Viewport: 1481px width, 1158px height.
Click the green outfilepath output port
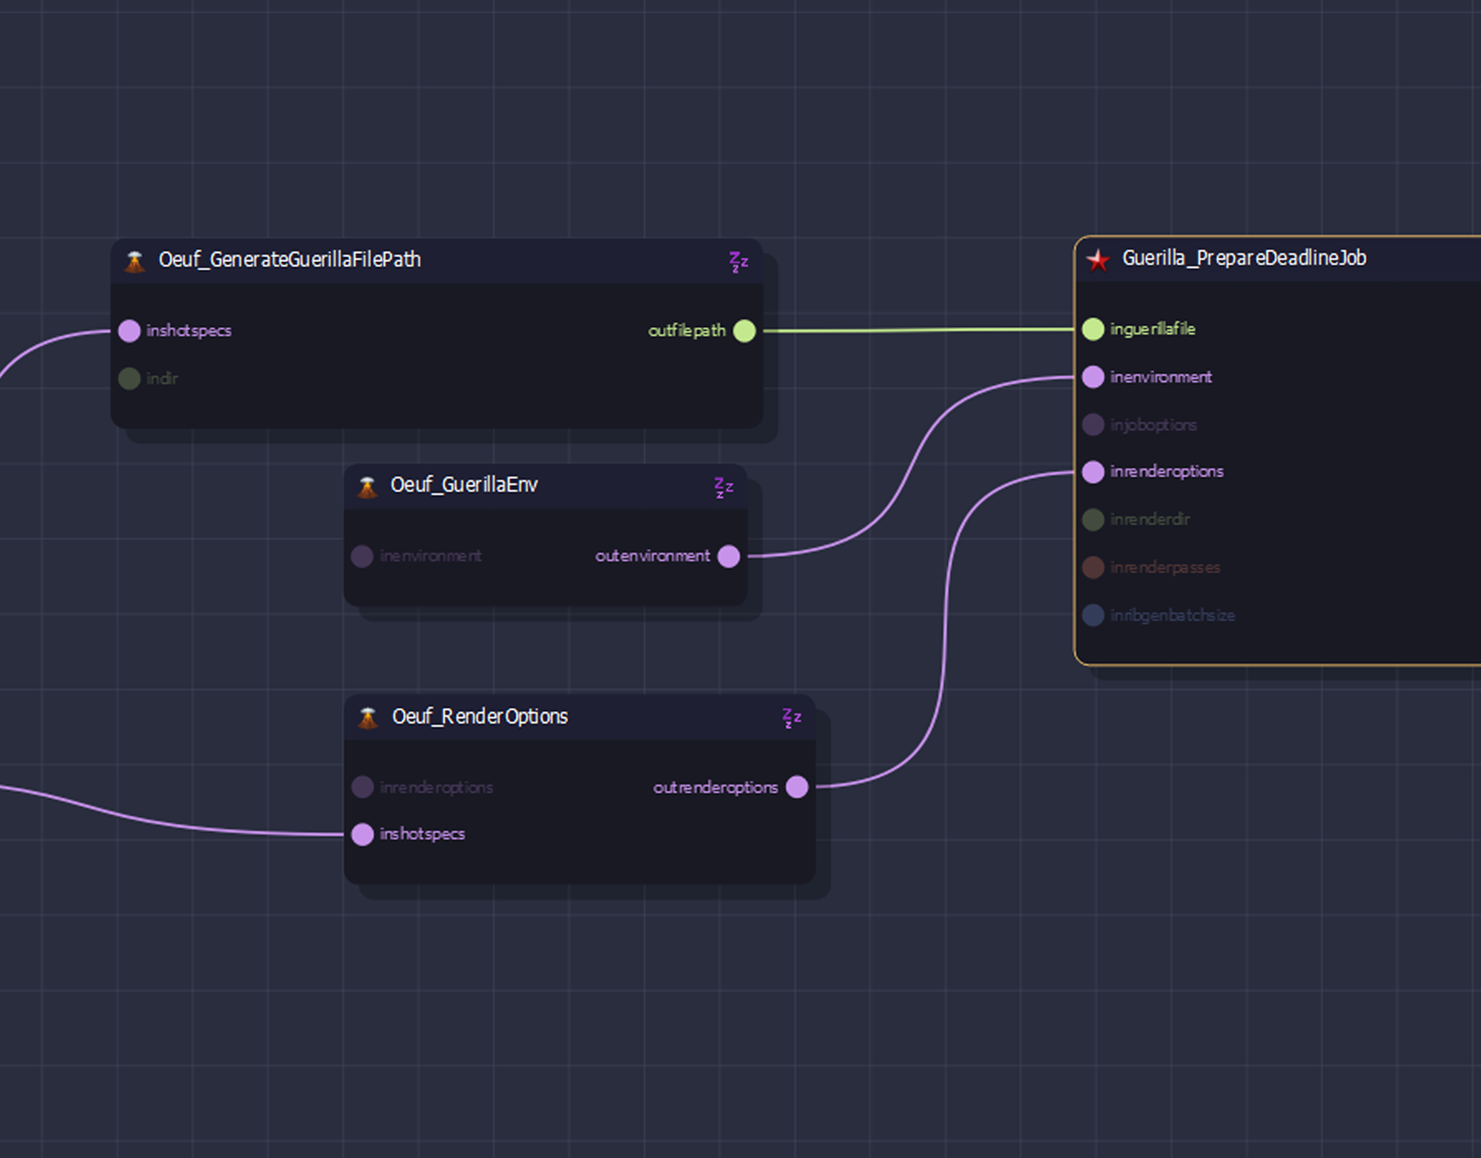coord(745,331)
